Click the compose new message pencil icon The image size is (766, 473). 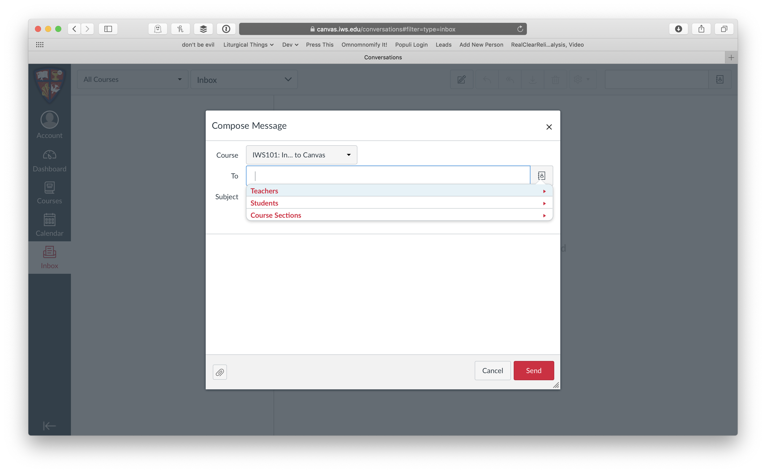coord(461,79)
